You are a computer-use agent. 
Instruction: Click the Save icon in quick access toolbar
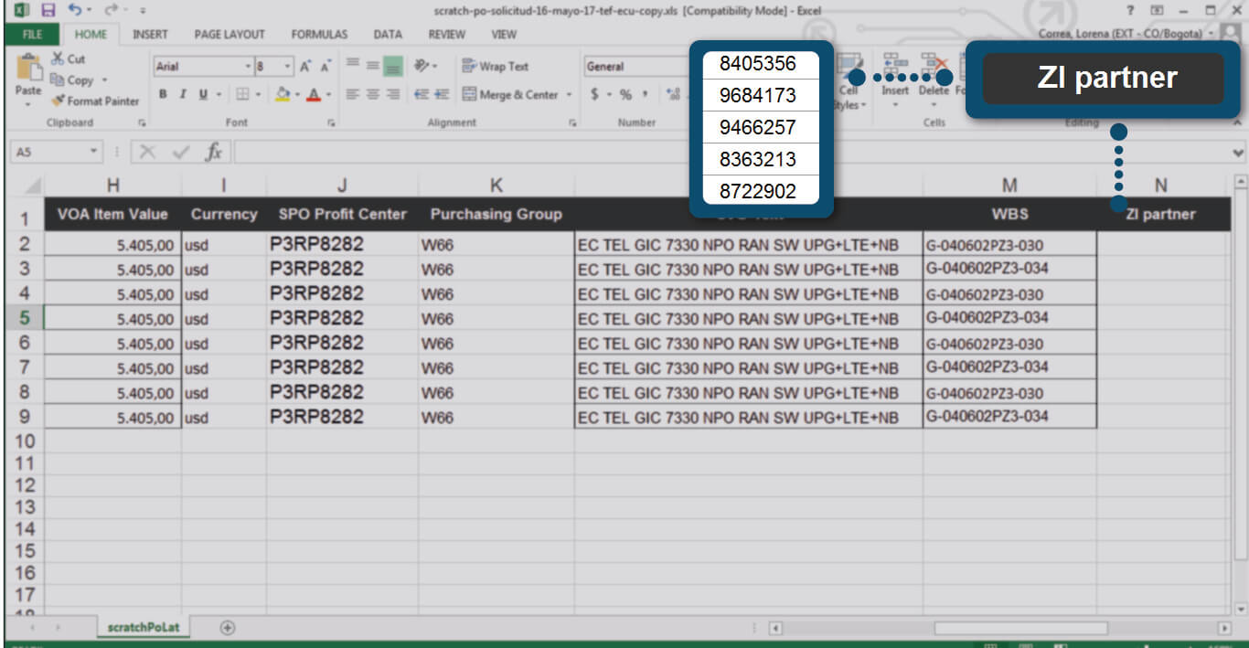(x=48, y=11)
